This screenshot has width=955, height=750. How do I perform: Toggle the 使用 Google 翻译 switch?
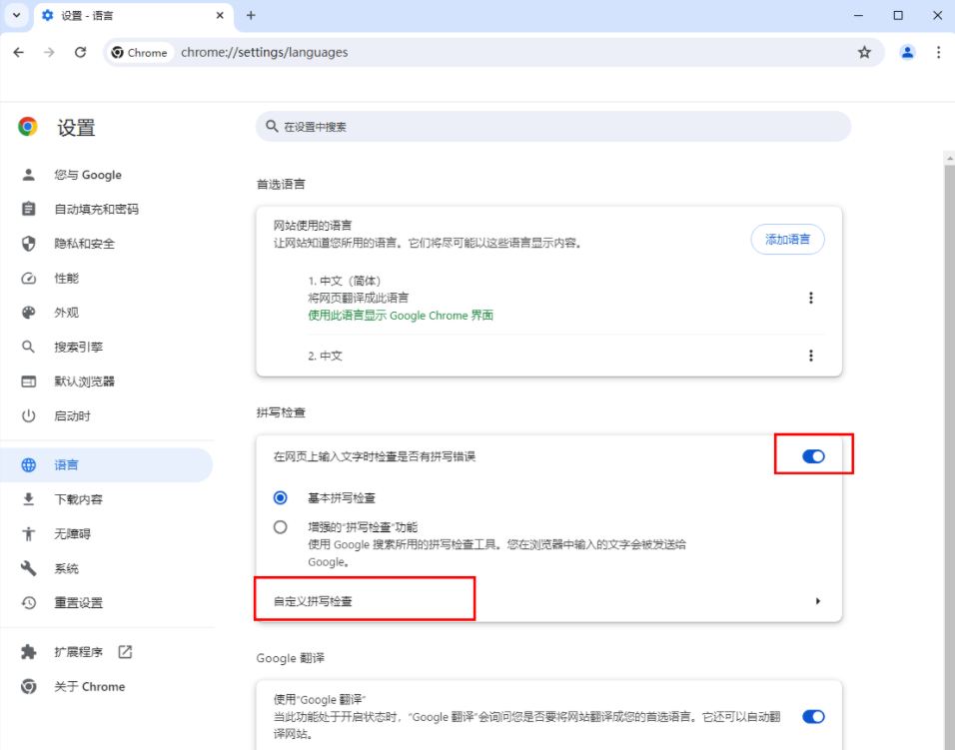point(813,716)
